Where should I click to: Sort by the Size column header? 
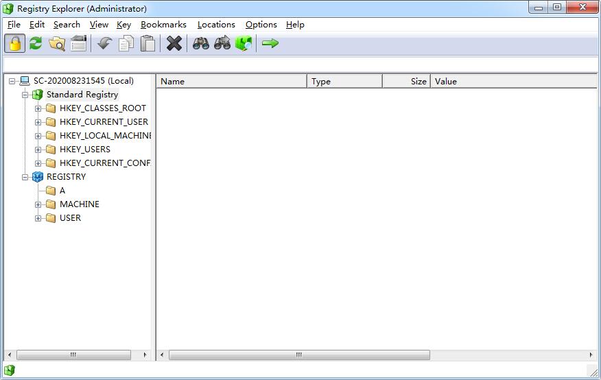coord(406,81)
